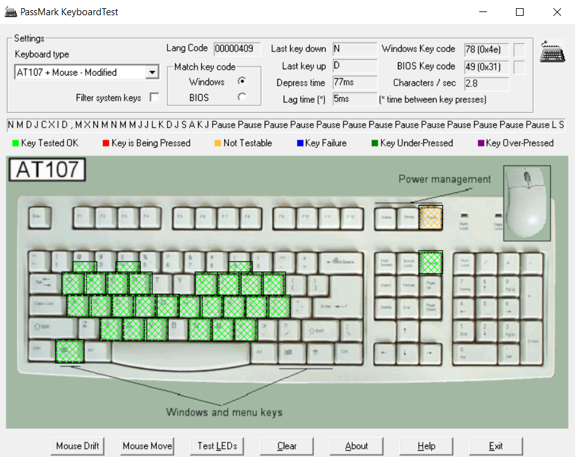This screenshot has height=457, width=575.
Task: Click the AT107 keyboard model label
Action: pyautogui.click(x=47, y=169)
